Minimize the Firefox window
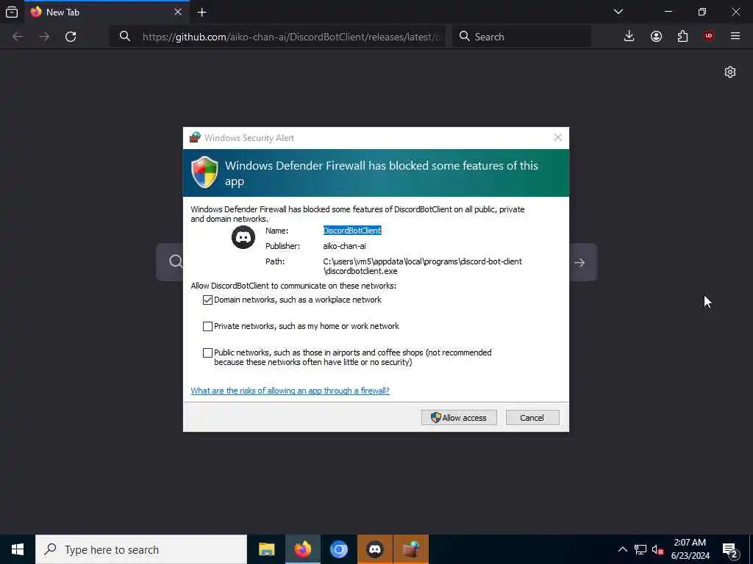 (x=668, y=12)
